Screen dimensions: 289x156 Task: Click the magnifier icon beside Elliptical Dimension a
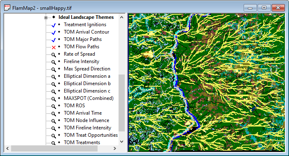pyautogui.click(x=54, y=77)
